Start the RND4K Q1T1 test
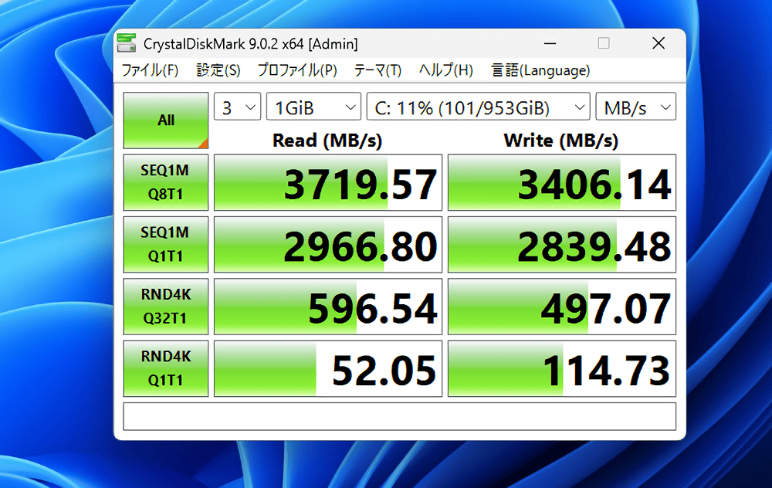This screenshot has width=772, height=488. [x=165, y=368]
